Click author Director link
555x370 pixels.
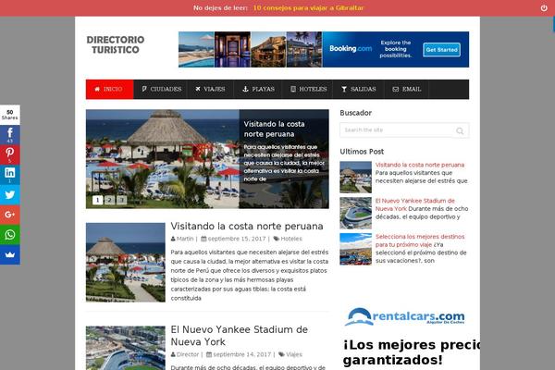pos(188,354)
